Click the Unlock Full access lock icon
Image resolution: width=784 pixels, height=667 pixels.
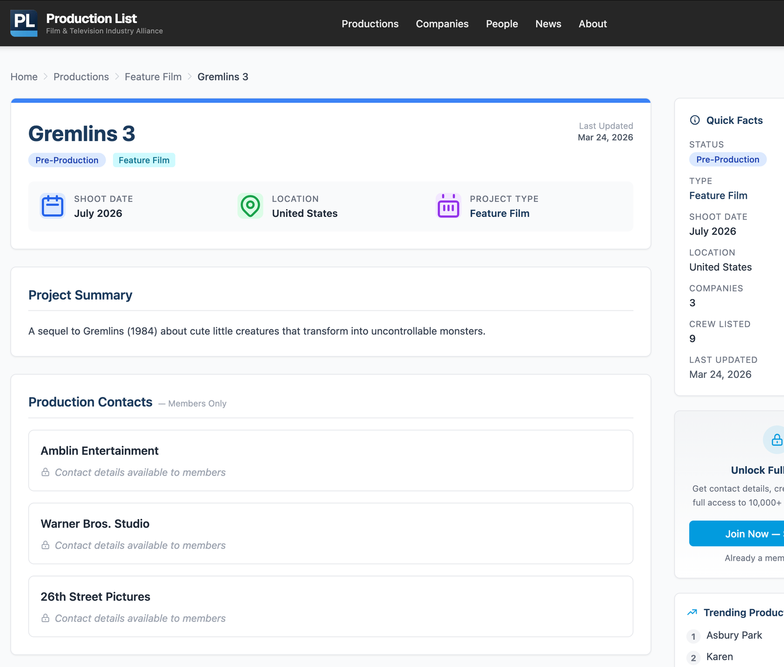click(x=777, y=440)
